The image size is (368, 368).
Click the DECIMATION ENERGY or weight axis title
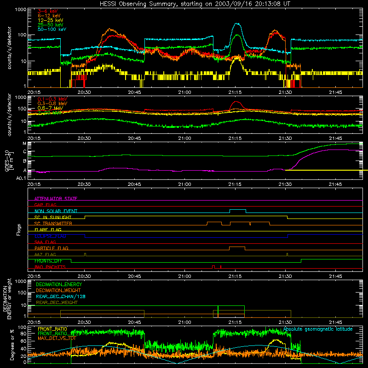[6, 299]
